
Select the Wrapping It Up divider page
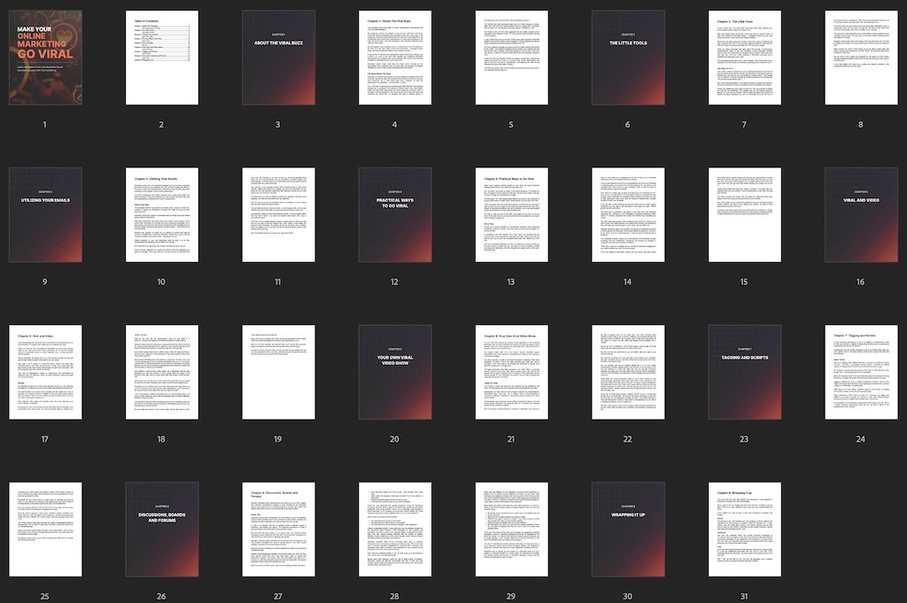(x=628, y=529)
